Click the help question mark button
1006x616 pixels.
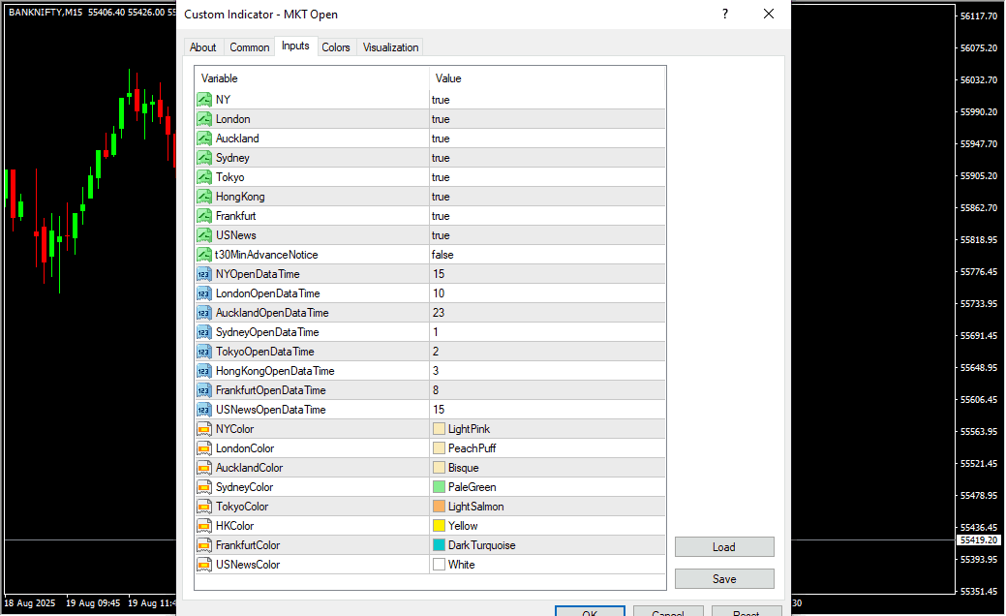[724, 15]
